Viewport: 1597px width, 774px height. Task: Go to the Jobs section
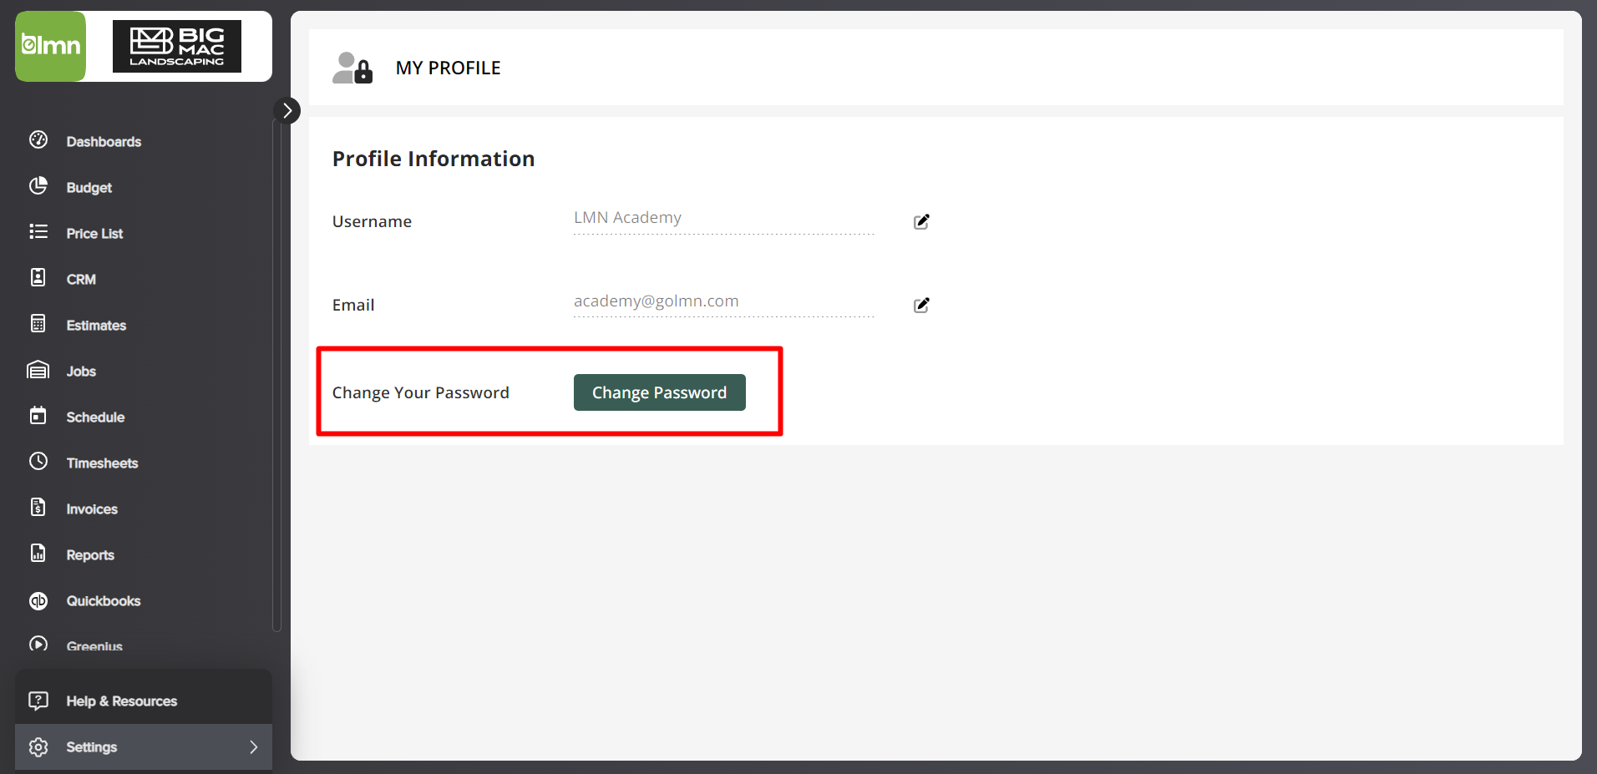[81, 372]
